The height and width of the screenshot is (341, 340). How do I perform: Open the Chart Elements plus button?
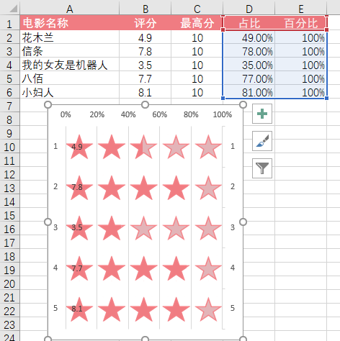point(262,114)
